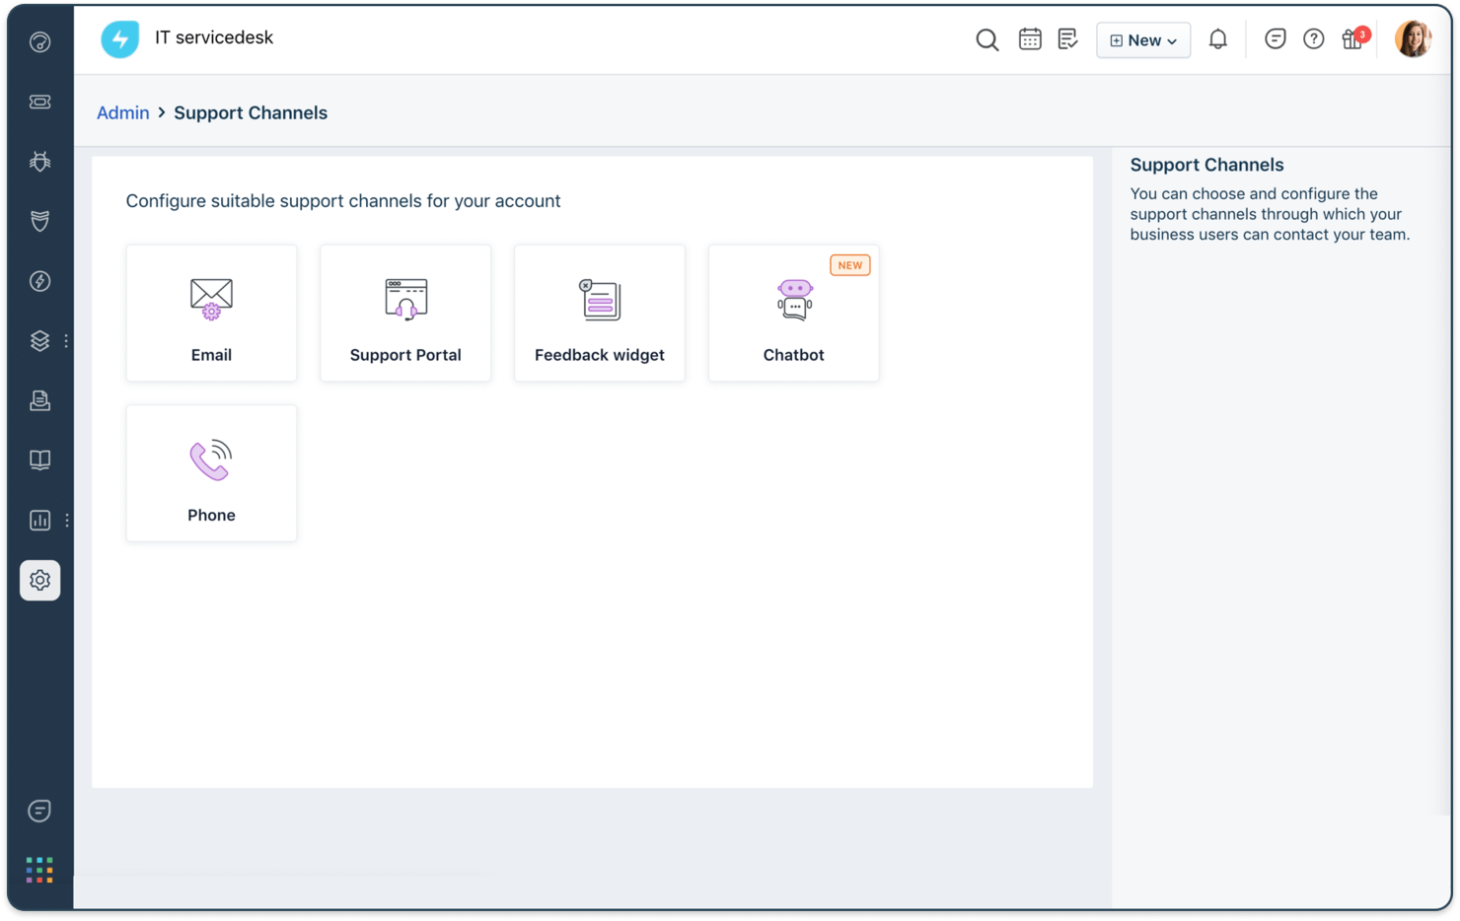Click the Automation lightning icon

coord(39,281)
